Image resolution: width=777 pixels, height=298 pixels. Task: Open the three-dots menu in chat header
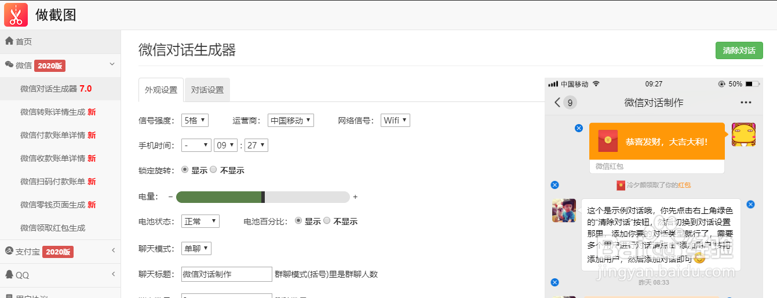tap(746, 103)
